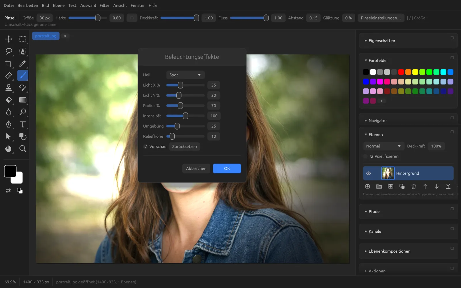Uncheck the Vorschau checkbox
461x288 pixels.
[x=146, y=147]
